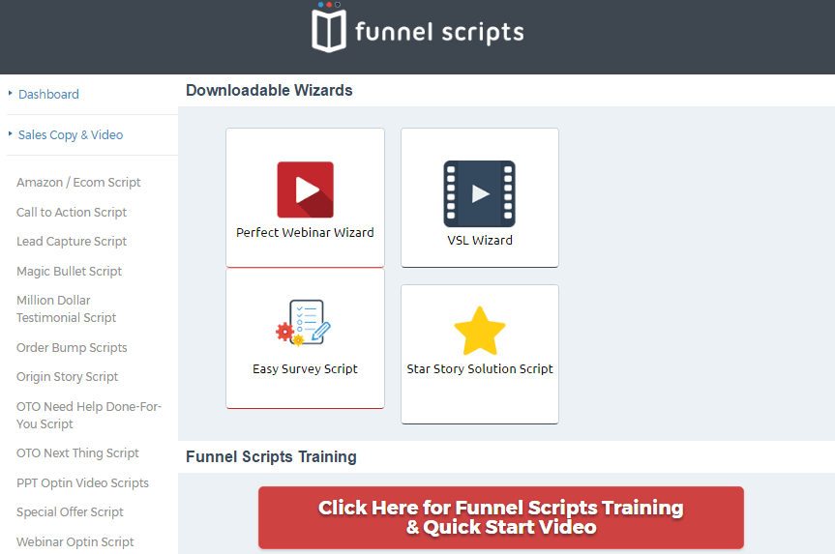Click the arrow beside Sales Copy & Video
This screenshot has width=835, height=554.
(x=10, y=133)
